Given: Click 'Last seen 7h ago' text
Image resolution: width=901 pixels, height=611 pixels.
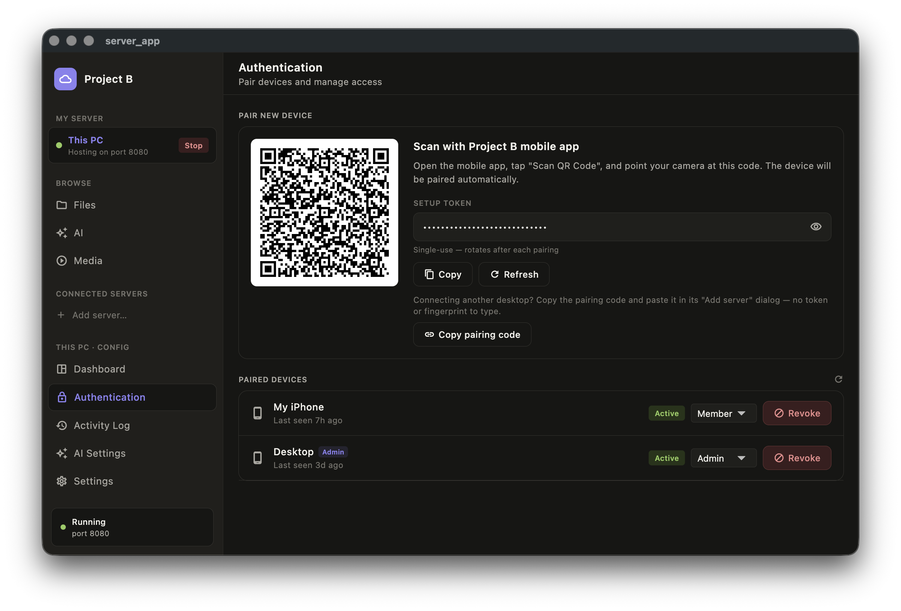Looking at the screenshot, I should [x=308, y=421].
